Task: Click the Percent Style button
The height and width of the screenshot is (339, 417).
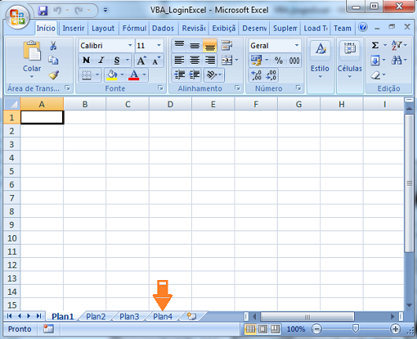Action: pos(279,61)
